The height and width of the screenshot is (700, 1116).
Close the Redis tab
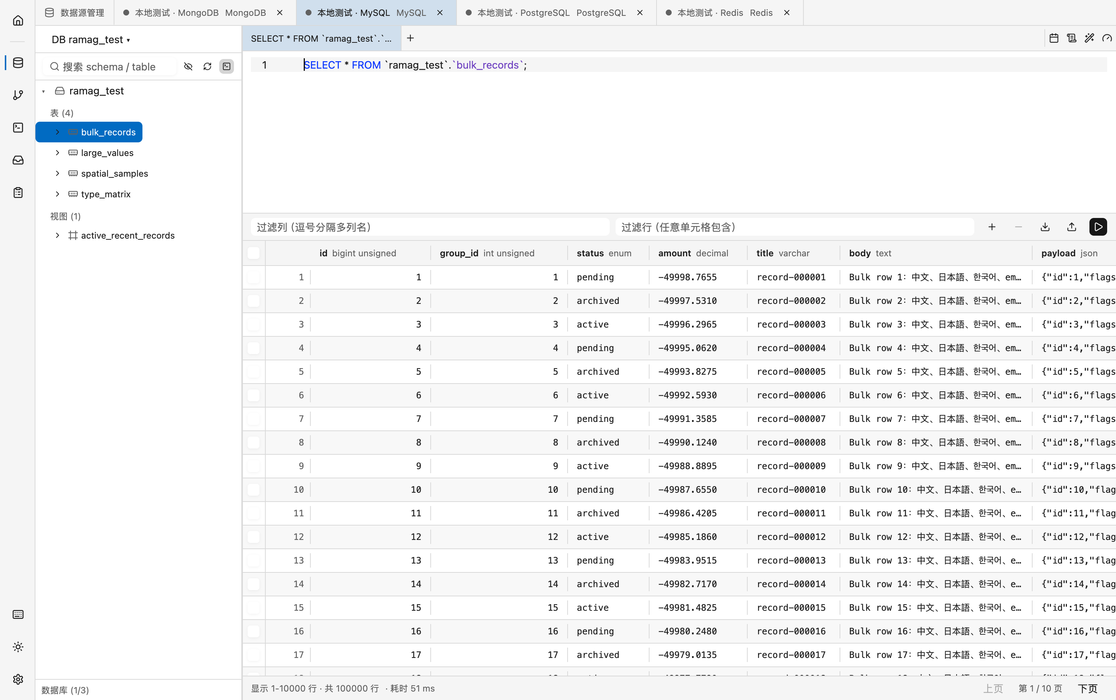(x=786, y=13)
